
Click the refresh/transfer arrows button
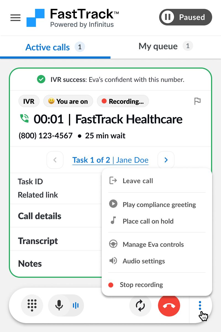coord(140,305)
